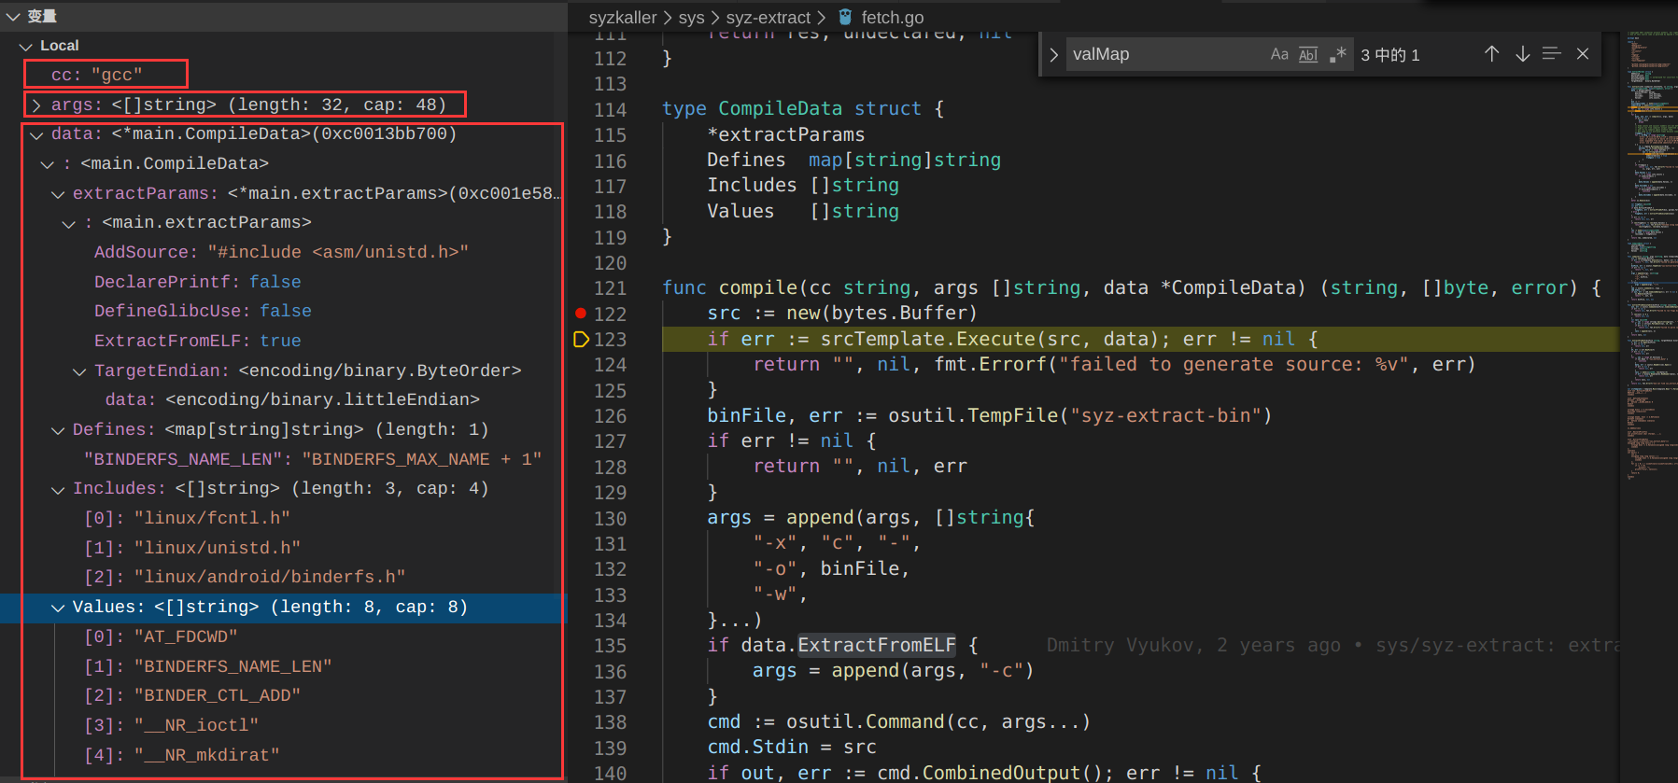This screenshot has height=783, width=1678.
Task: Toggle Match Case in find widget
Action: [x=1278, y=55]
